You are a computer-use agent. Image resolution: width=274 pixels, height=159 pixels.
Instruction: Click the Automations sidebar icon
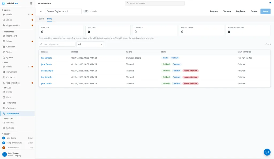click(4, 113)
